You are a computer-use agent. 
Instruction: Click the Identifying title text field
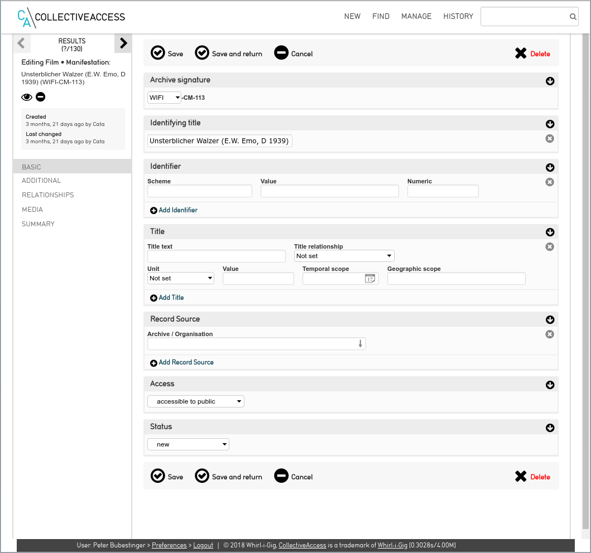[219, 141]
